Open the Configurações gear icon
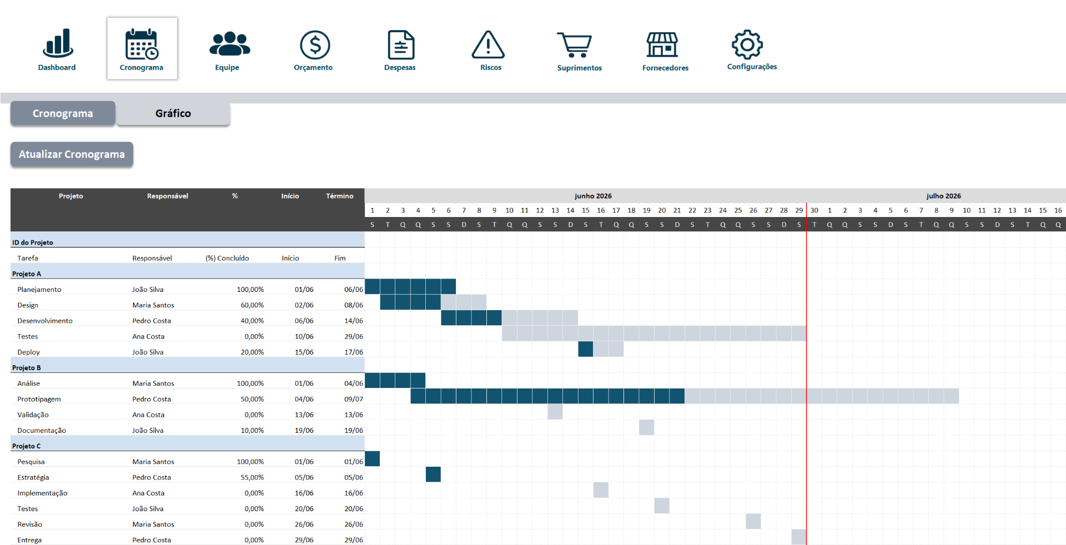 click(x=747, y=44)
